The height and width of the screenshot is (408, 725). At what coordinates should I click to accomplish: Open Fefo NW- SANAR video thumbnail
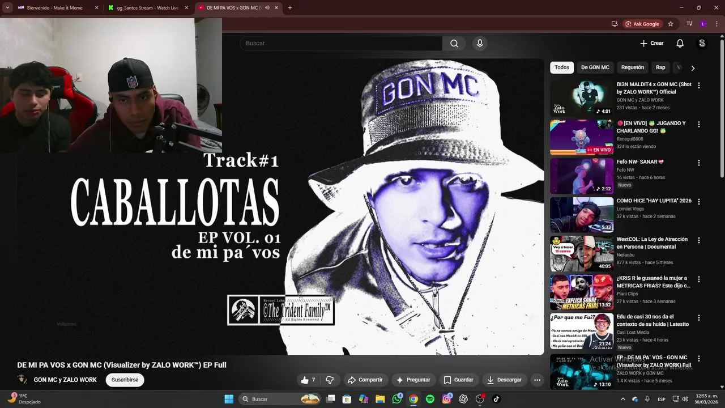click(x=582, y=176)
